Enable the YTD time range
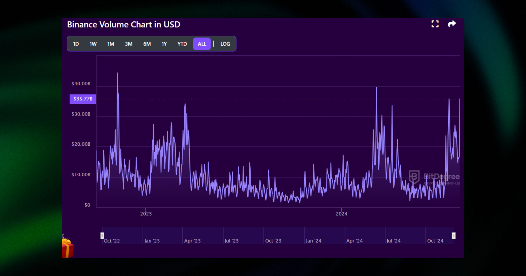The image size is (526, 276). (182, 44)
